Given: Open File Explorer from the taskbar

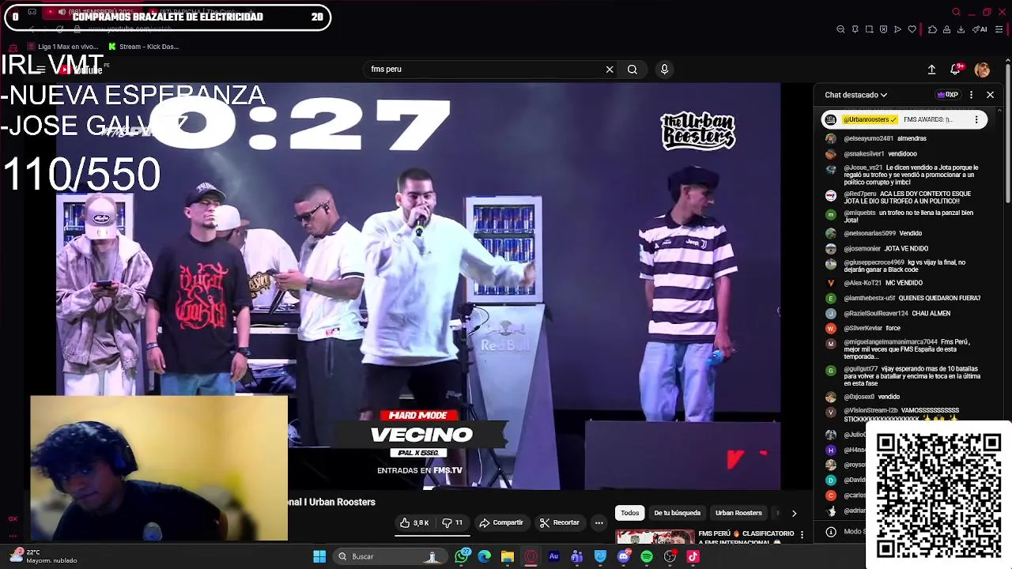Looking at the screenshot, I should (x=508, y=556).
